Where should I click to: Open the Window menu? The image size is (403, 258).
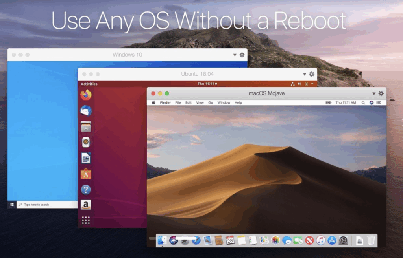tap(224, 102)
